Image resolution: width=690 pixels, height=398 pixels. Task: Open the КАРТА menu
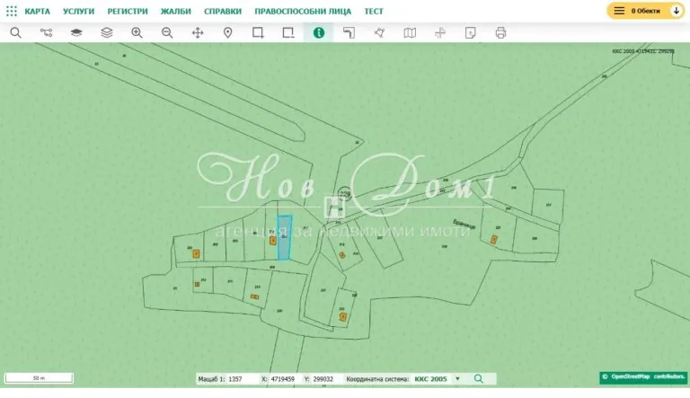point(37,11)
